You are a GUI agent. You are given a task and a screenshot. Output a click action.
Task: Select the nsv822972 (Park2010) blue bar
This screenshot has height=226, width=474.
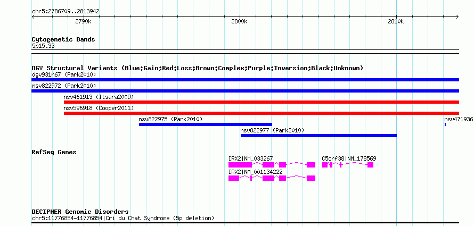tap(245, 91)
